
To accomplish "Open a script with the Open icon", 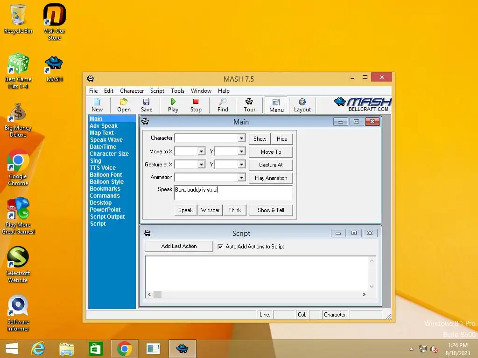I will pos(123,105).
